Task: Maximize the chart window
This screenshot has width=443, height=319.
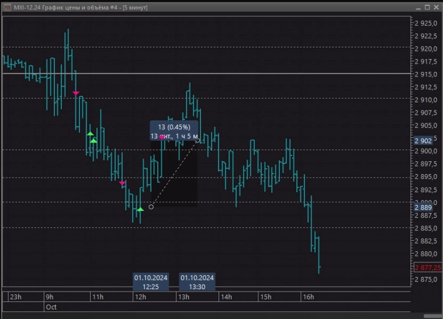Action: pos(427,7)
